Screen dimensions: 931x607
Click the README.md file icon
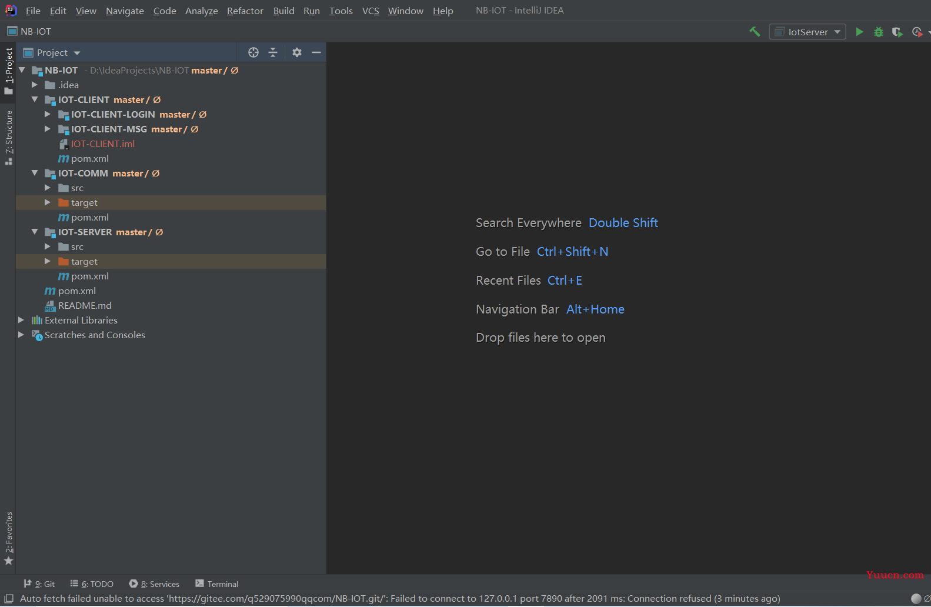tap(51, 306)
